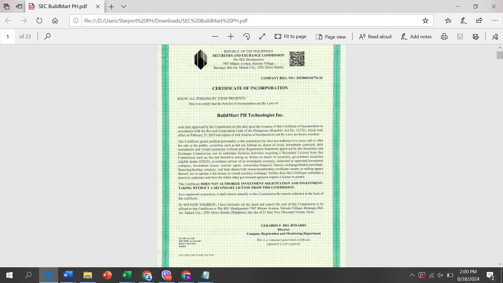Add this page to favorites star

pyautogui.click(x=425, y=21)
